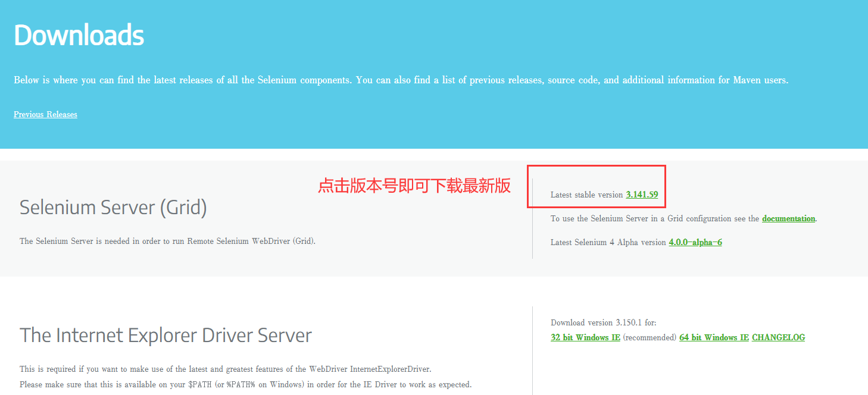Click the '(recommended)' text
Viewport: 868px width, 395px height.
click(x=650, y=337)
